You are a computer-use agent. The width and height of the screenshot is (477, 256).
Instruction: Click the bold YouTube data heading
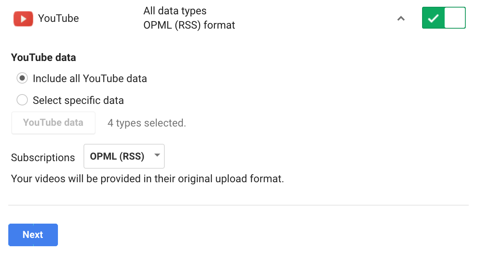tap(43, 58)
